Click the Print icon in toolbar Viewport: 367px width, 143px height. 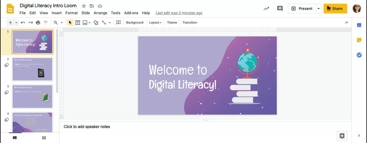(38, 22)
